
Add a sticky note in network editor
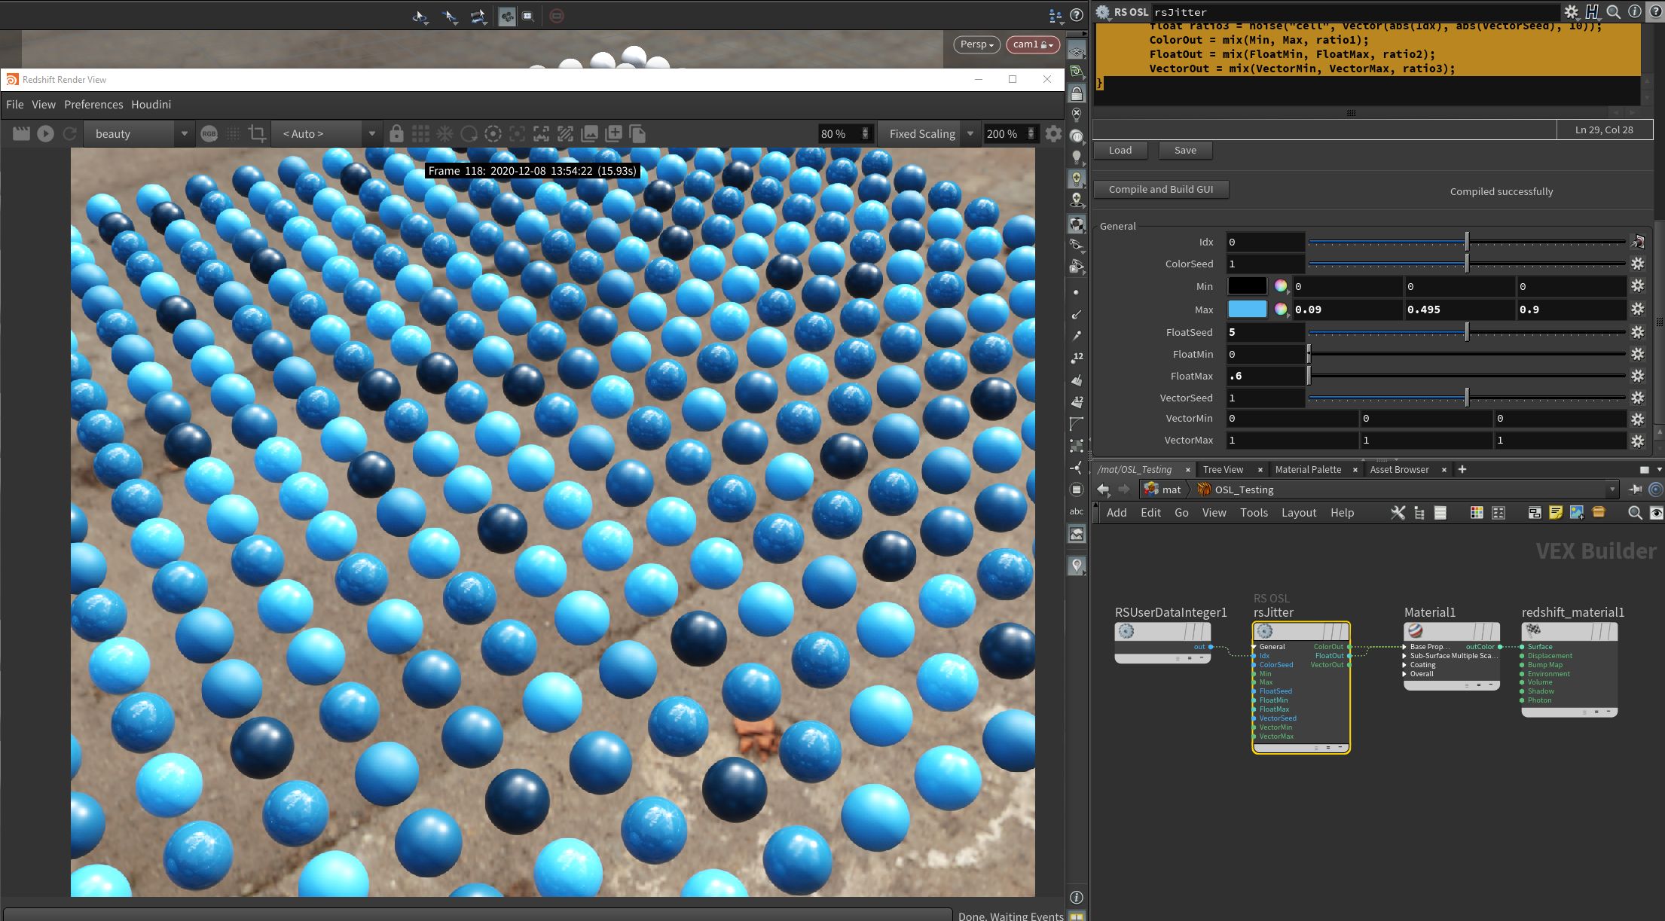tap(1555, 513)
